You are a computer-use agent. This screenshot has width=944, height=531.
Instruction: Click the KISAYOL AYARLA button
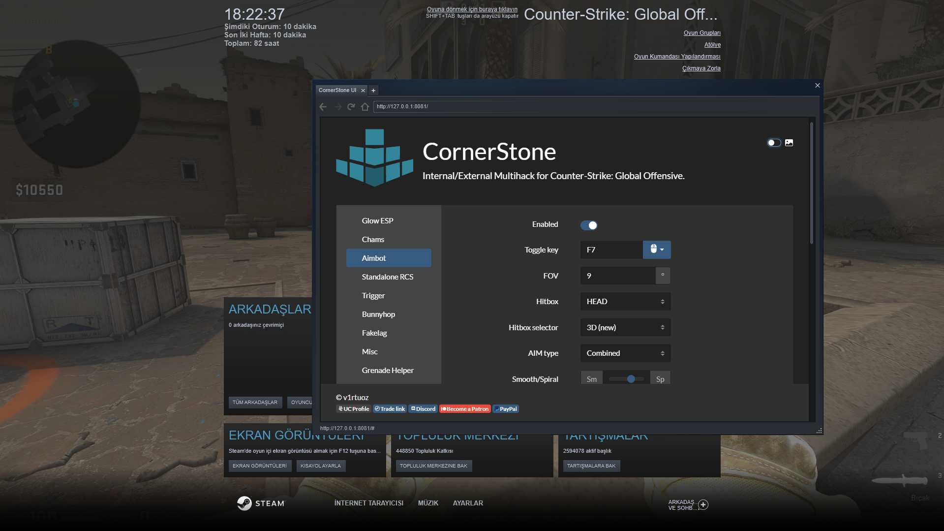pos(321,466)
